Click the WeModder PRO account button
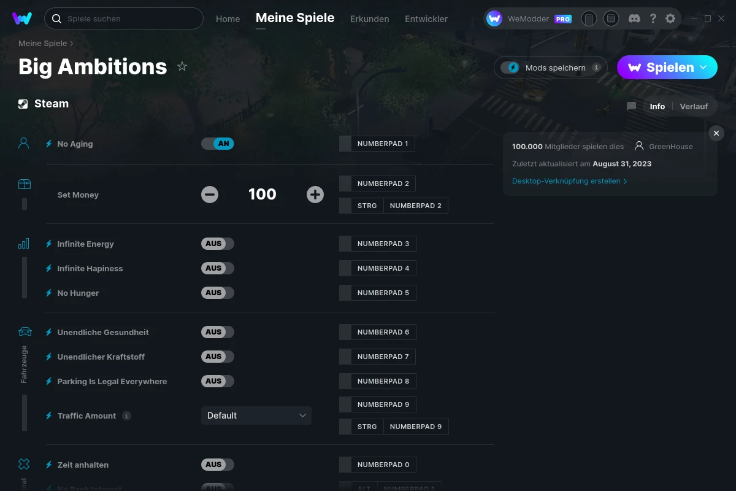 coord(531,18)
